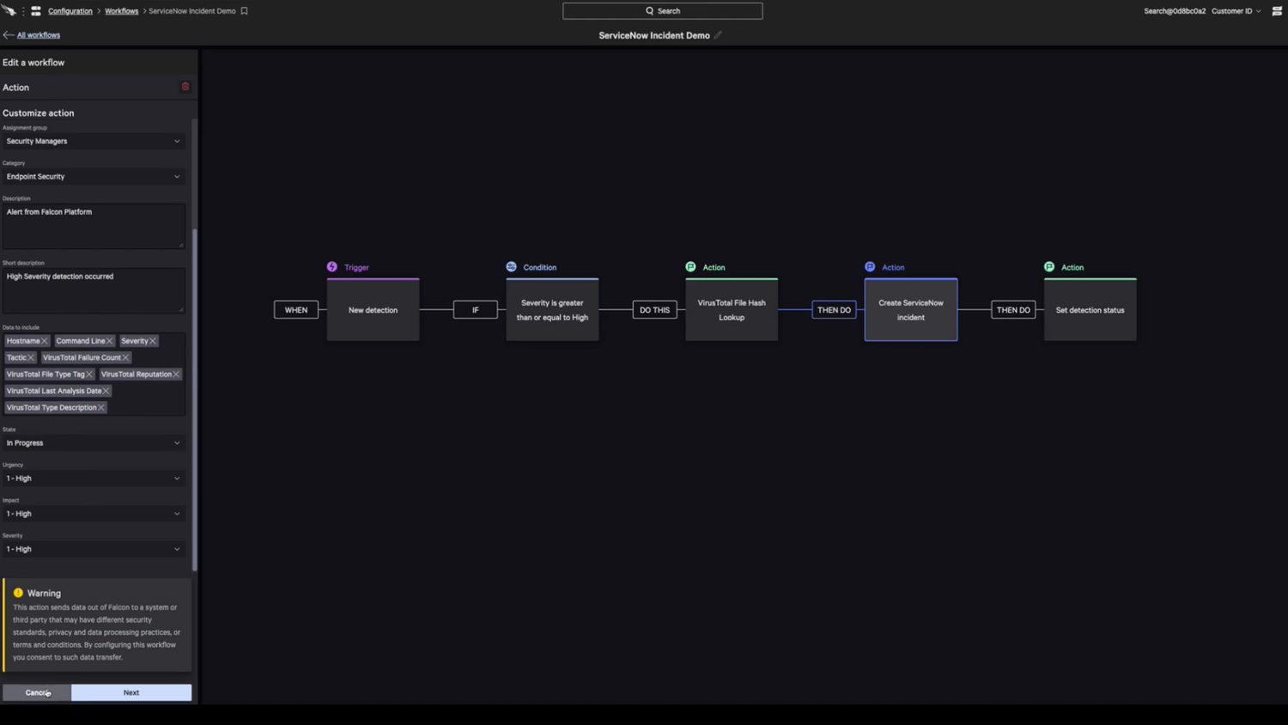Click the green icon above VirusTotal File Hash Lookup

690,267
